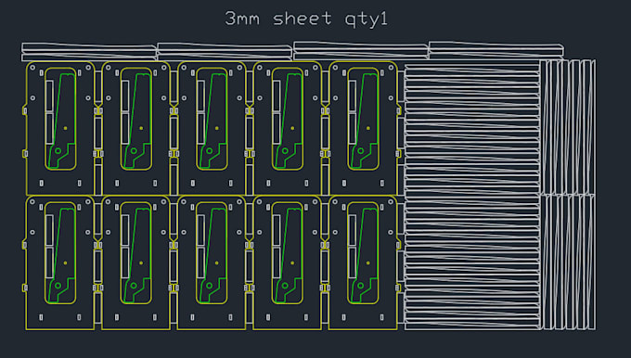The image size is (631, 358).
Task: Pick the green lever in the top-left panel
Action: coord(61,121)
